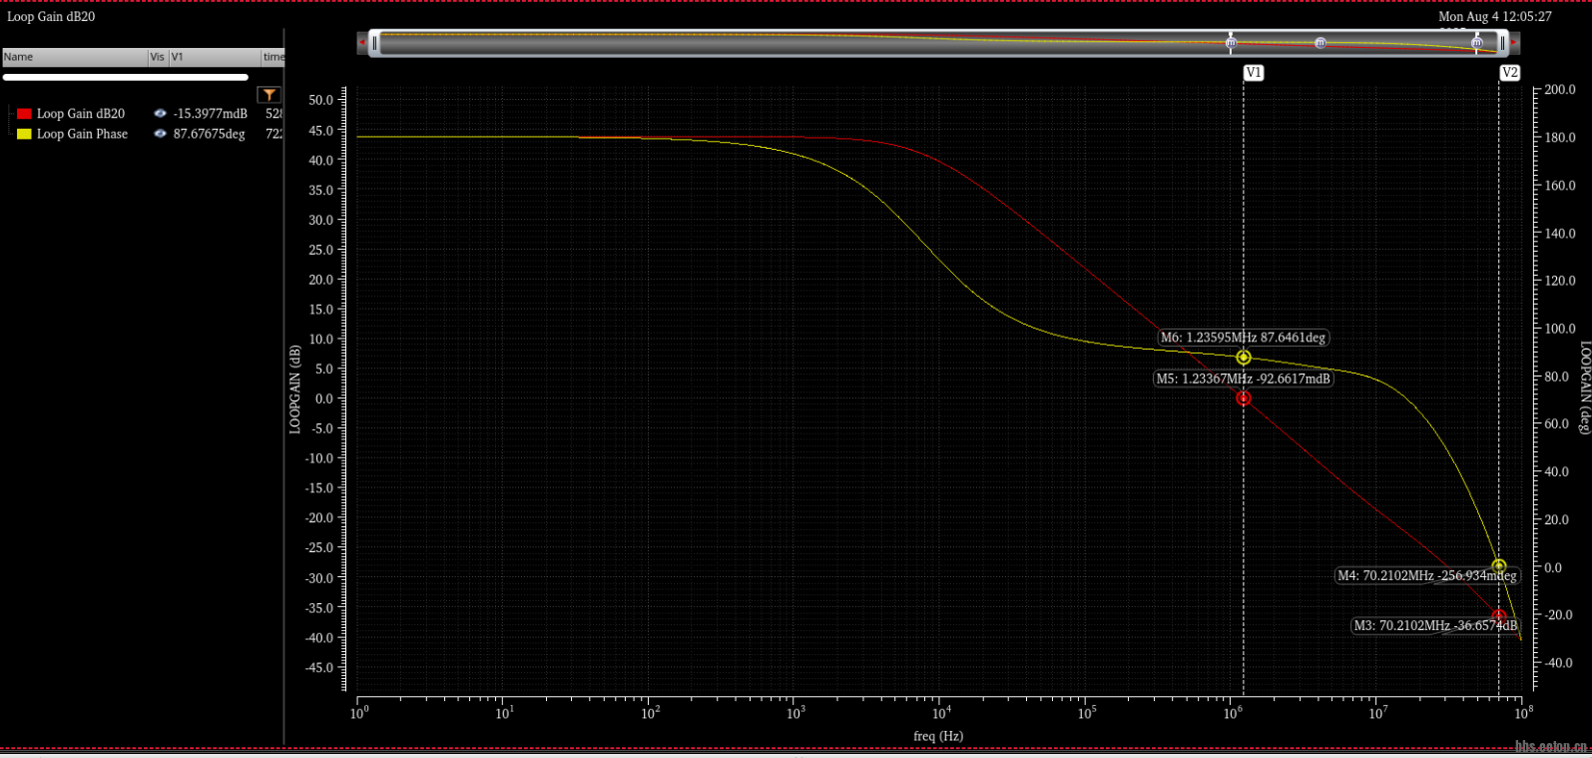The image size is (1592, 758).
Task: Click the left red arrow of zoom slider
Action: coord(362,43)
